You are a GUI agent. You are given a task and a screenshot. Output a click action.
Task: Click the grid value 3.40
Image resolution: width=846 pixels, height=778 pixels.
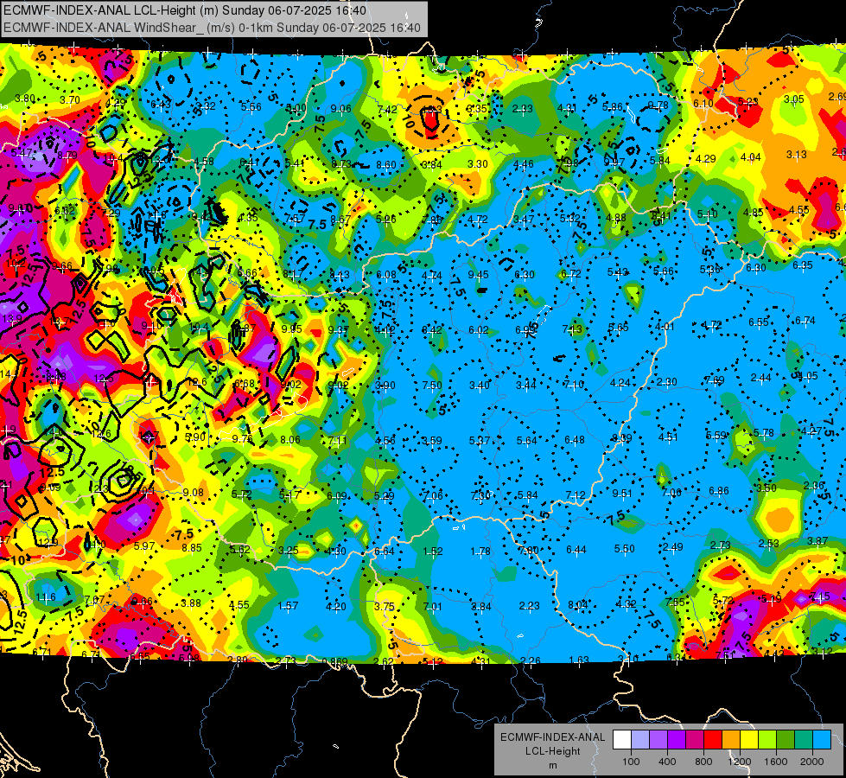click(x=479, y=385)
